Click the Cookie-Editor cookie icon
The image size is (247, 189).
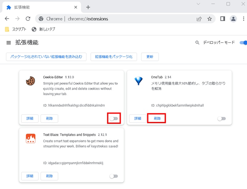click(30, 82)
